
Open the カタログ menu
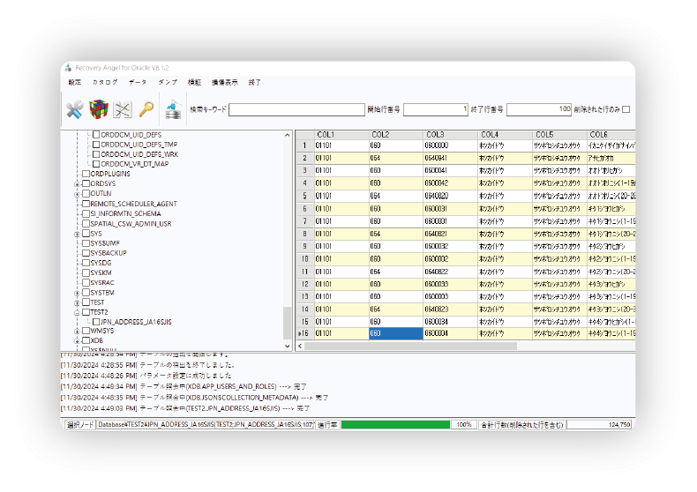point(105,82)
